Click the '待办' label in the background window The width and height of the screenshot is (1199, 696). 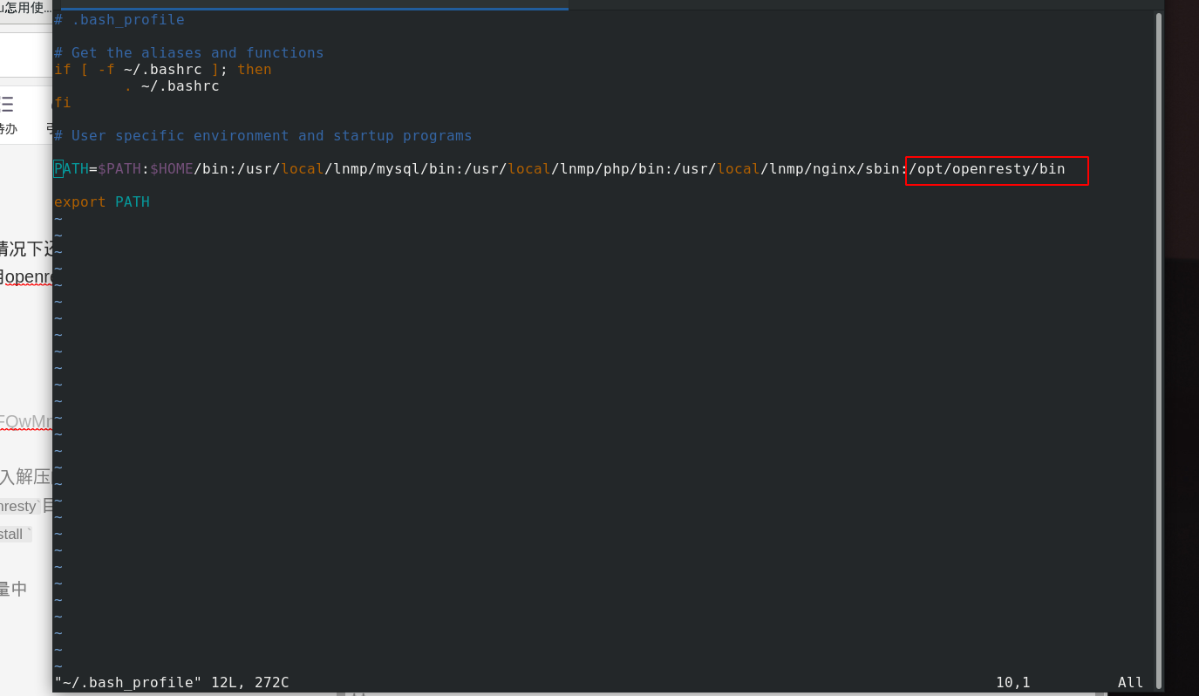pyautogui.click(x=7, y=129)
